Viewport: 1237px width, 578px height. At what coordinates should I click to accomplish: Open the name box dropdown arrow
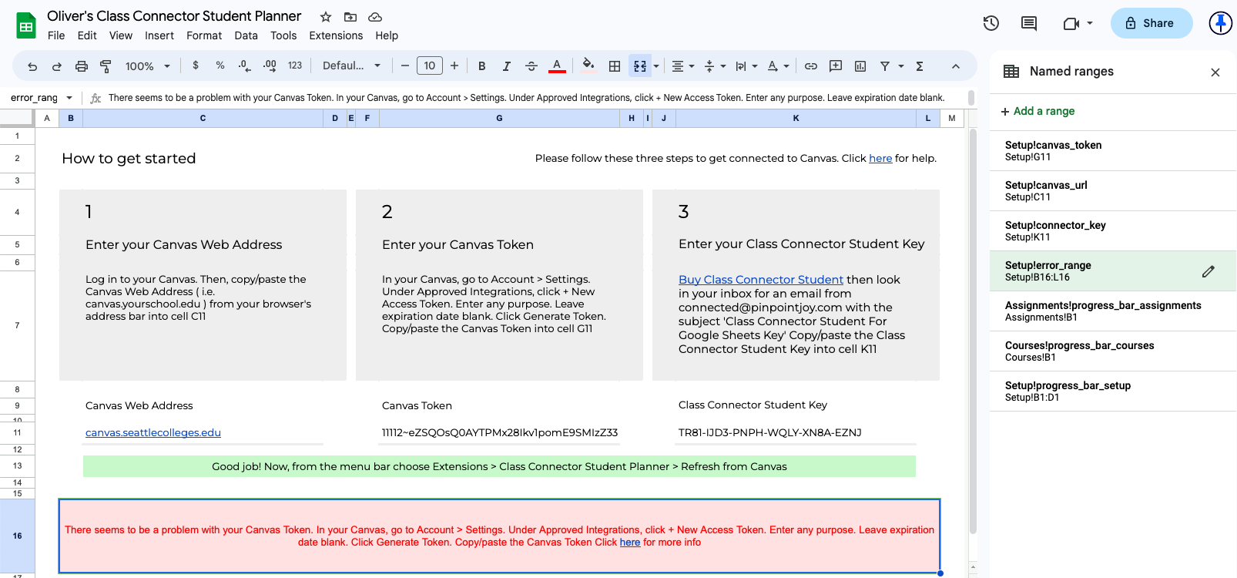point(69,98)
